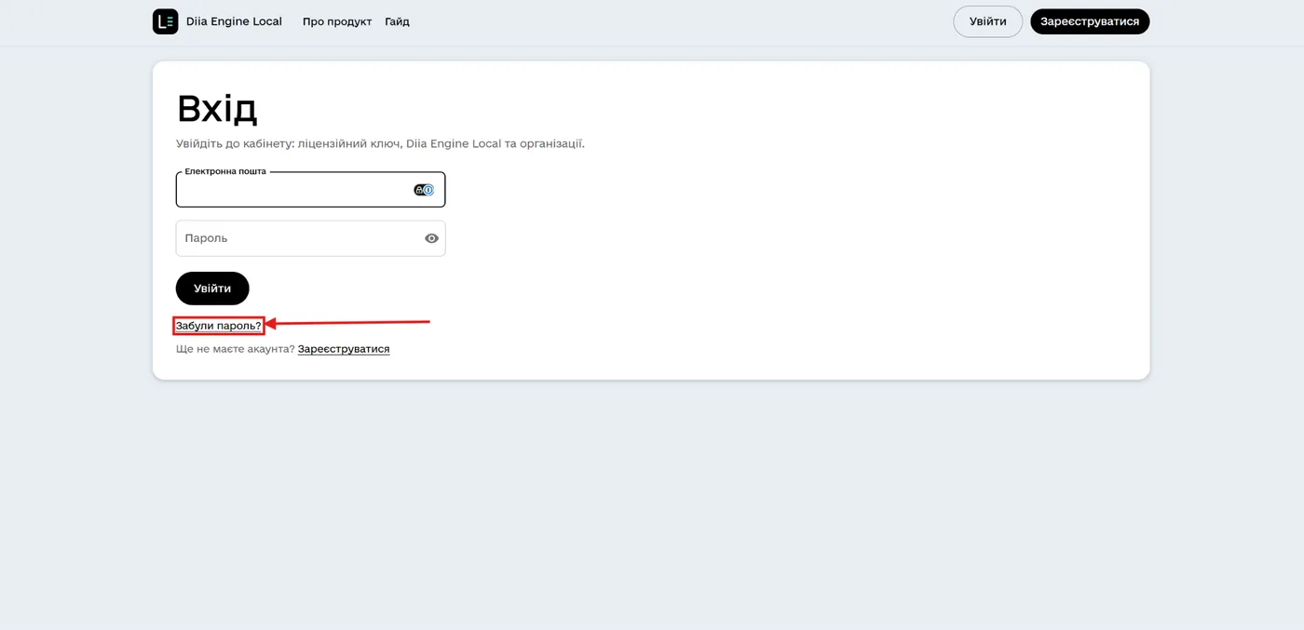Open the password manager icon in email field
Screen dimensions: 1304x630
tap(424, 190)
